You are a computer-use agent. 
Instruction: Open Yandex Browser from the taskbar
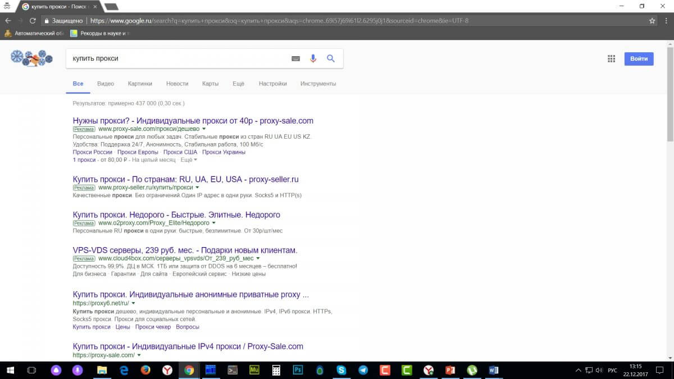167,371
